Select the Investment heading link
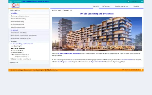The image size is (152, 95). click(14, 30)
